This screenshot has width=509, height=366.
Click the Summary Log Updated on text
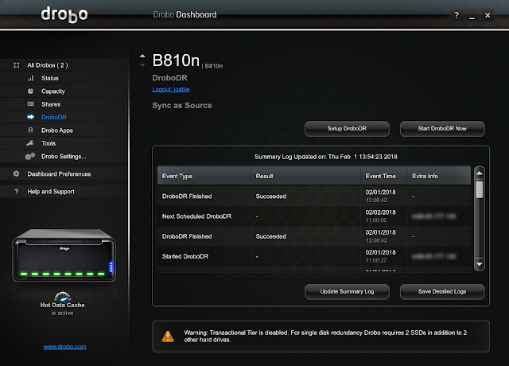tap(326, 157)
